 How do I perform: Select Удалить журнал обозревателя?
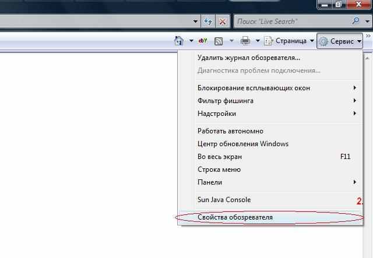[270, 58]
